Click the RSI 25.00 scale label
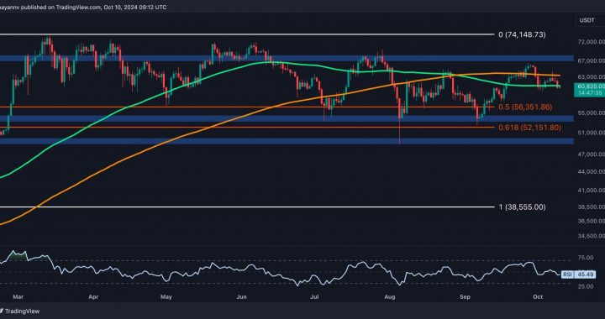 [587, 286]
